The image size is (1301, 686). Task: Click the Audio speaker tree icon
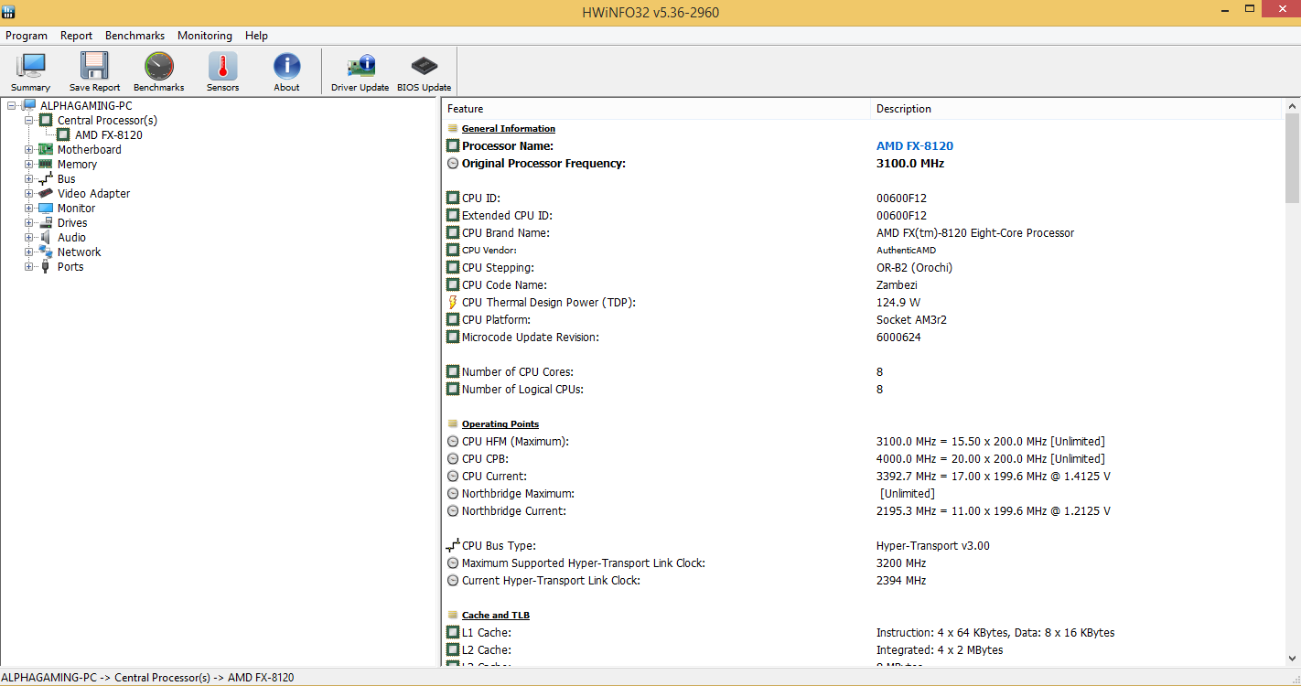point(45,237)
